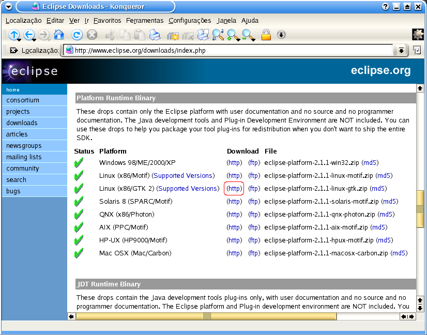Open the Ferramentas menu

click(x=145, y=21)
